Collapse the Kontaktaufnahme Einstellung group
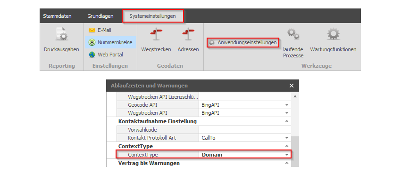 [287, 121]
